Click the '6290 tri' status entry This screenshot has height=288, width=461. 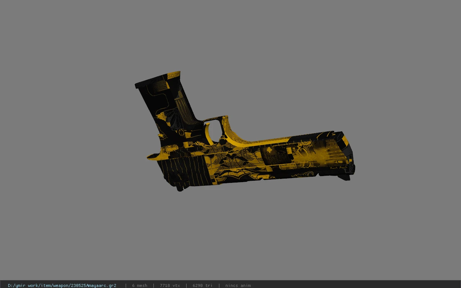[202, 285]
